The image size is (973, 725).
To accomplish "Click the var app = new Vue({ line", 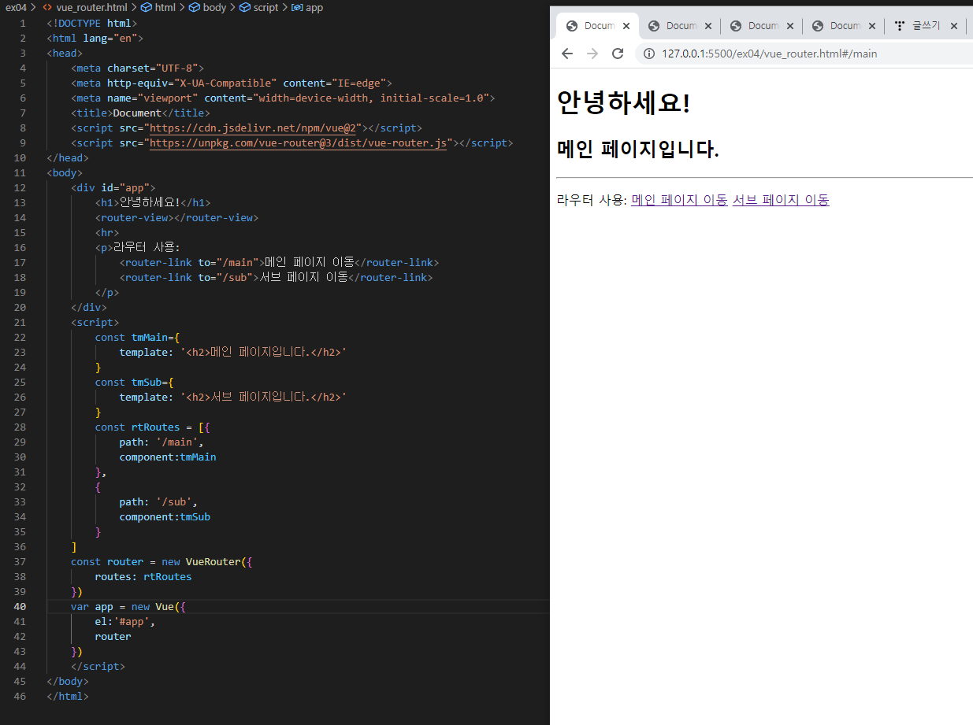I will coord(128,606).
